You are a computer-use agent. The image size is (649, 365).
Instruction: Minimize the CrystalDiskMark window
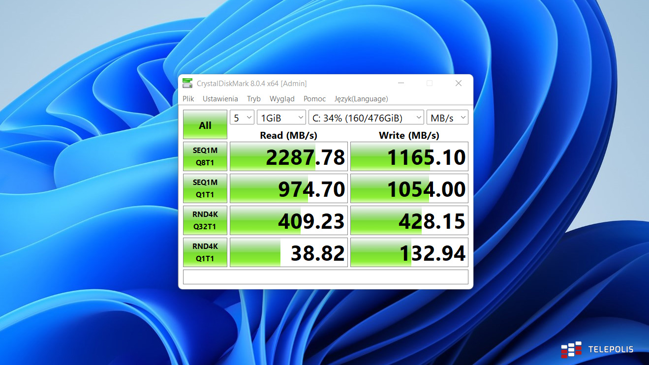click(401, 83)
